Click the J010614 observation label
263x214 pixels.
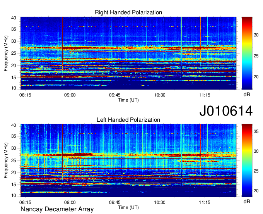coord(226,111)
